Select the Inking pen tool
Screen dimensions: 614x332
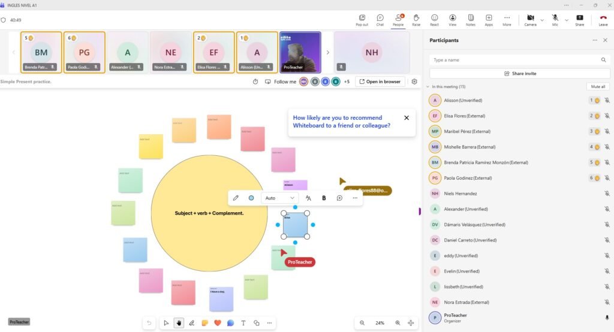[x=192, y=323]
